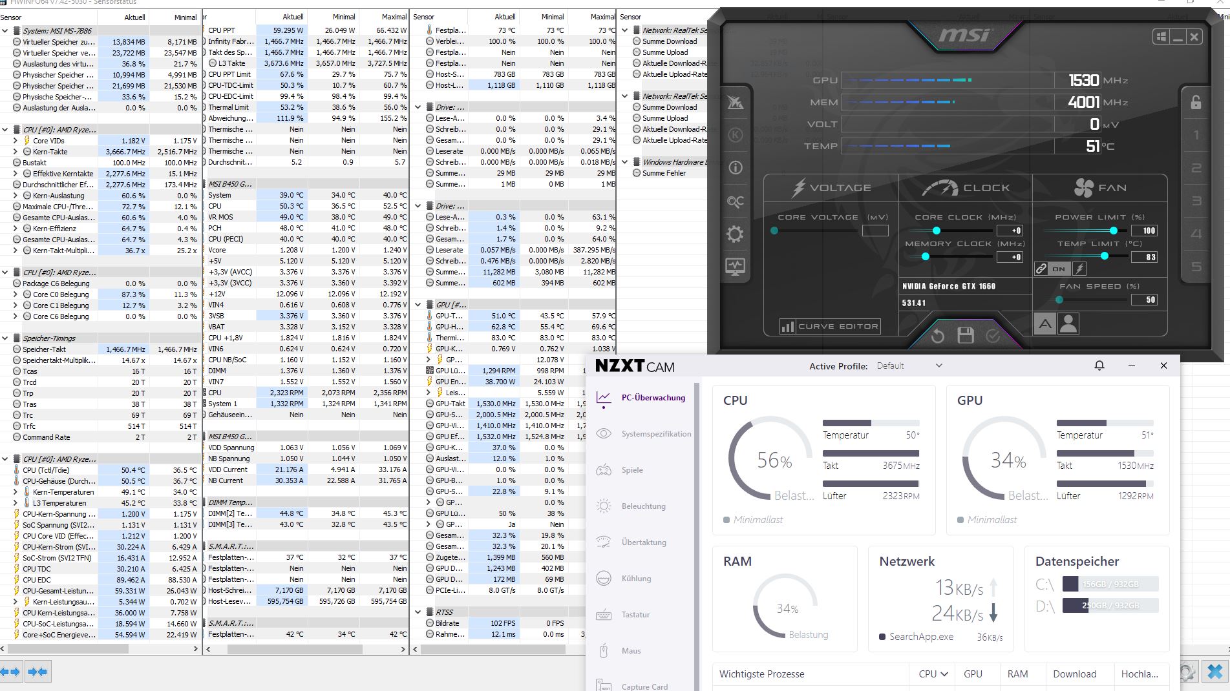Collapse System: MSI MS-7B86 sensor group
1230x691 pixels.
pyautogui.click(x=5, y=30)
